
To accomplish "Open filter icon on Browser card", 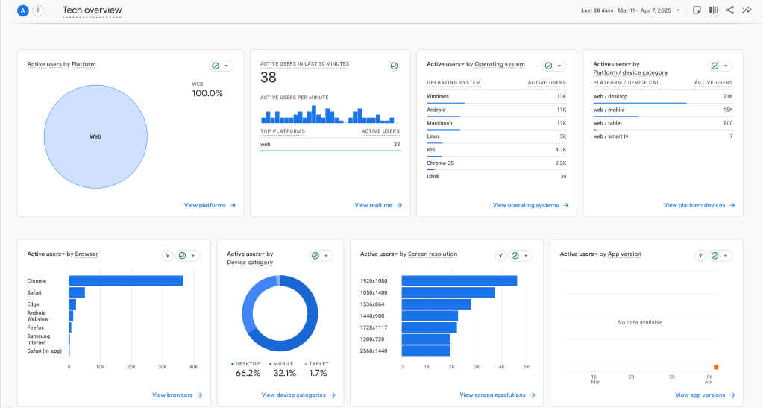I will [x=168, y=255].
